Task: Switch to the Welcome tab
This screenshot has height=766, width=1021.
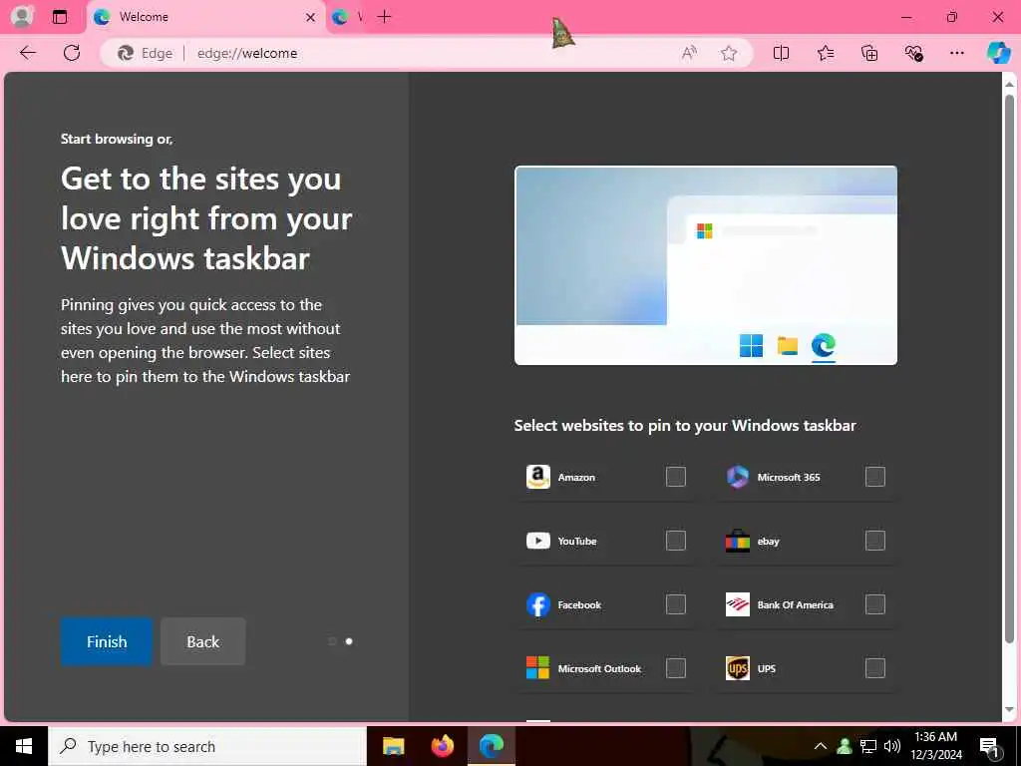Action: pos(205,17)
